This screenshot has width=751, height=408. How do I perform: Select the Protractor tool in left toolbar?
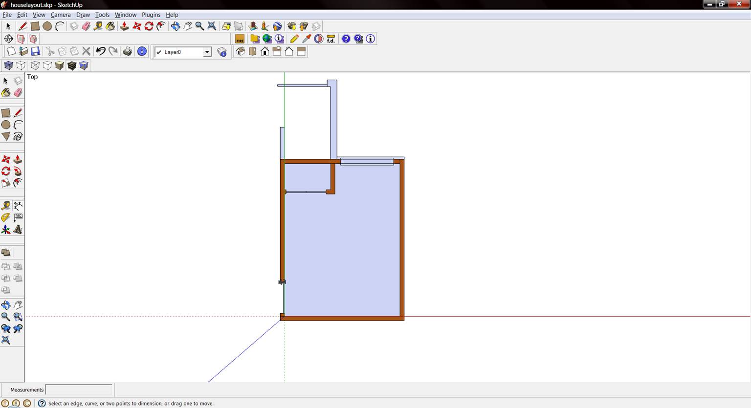6,217
